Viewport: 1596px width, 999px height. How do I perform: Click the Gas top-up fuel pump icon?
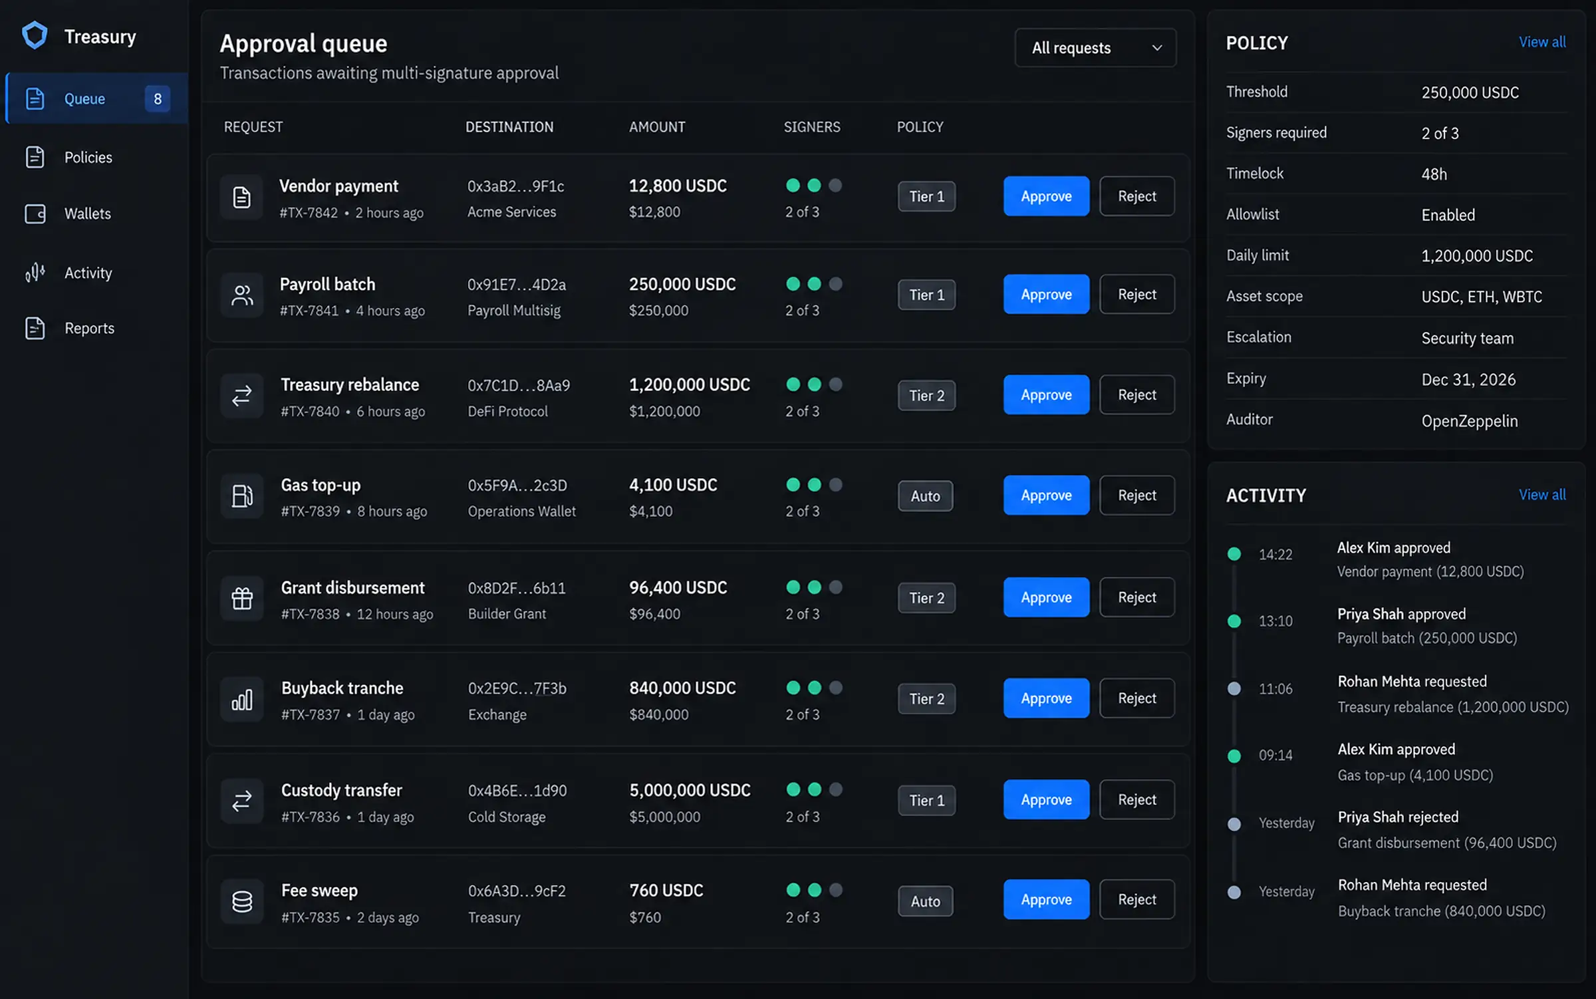click(242, 496)
